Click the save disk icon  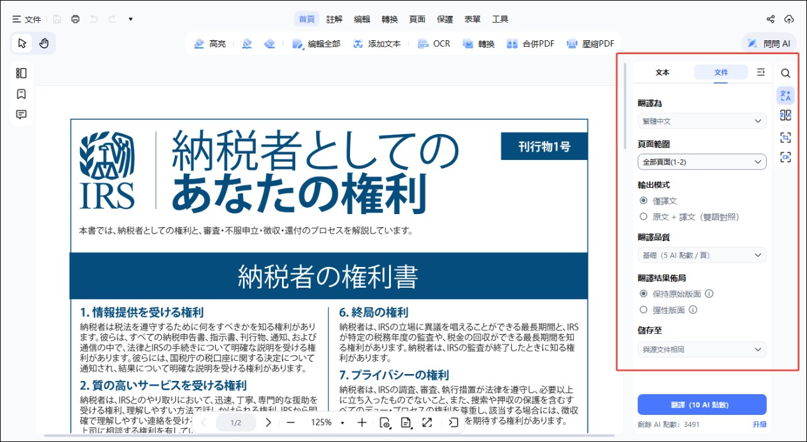click(57, 19)
